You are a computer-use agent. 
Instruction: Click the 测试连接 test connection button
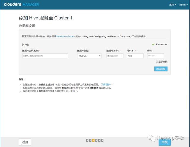coord(161,69)
